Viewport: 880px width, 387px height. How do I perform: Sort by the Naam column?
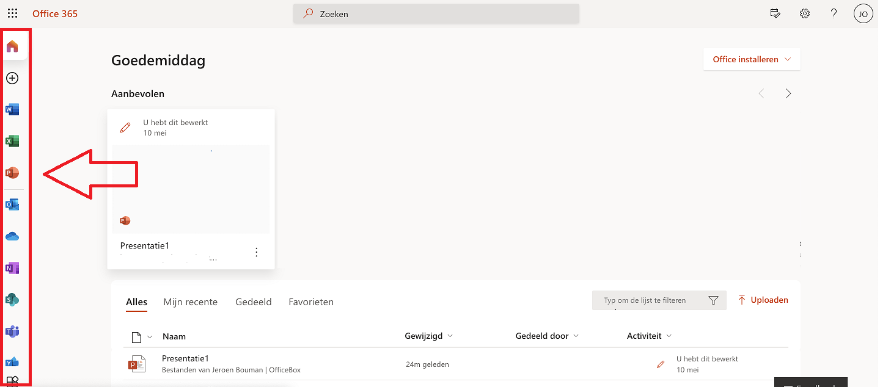(x=174, y=336)
